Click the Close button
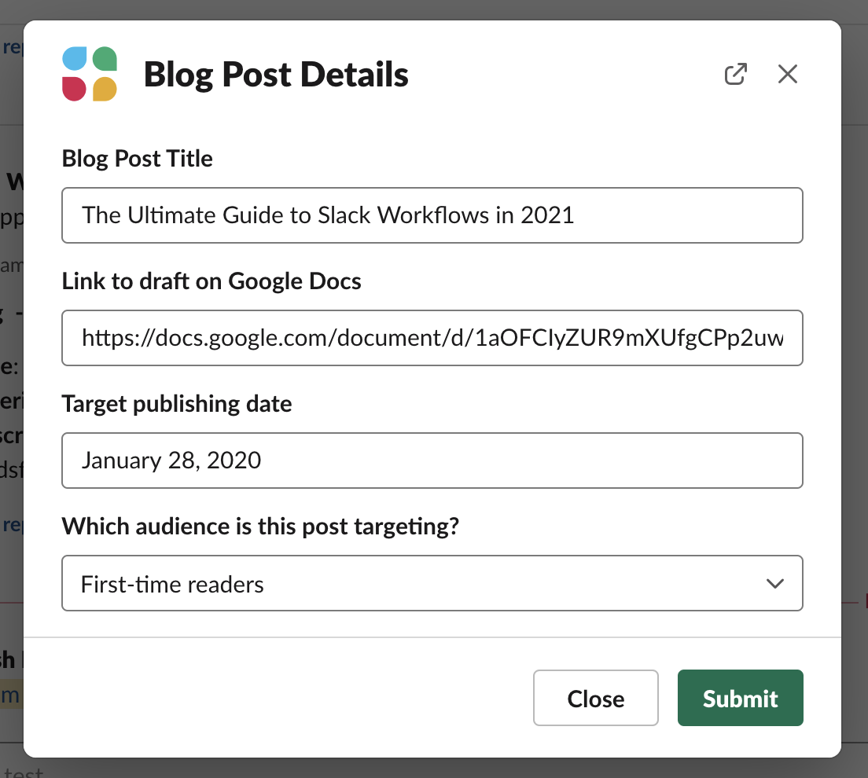The width and height of the screenshot is (868, 778). tap(595, 698)
